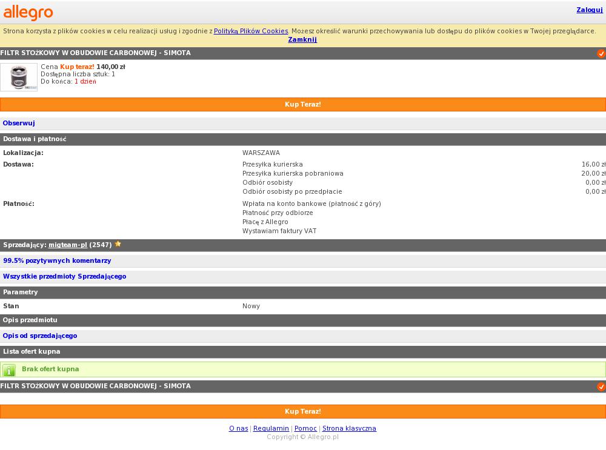Click the Opis przedmiotu section header
This screenshot has width=606, height=450.
[x=303, y=320]
